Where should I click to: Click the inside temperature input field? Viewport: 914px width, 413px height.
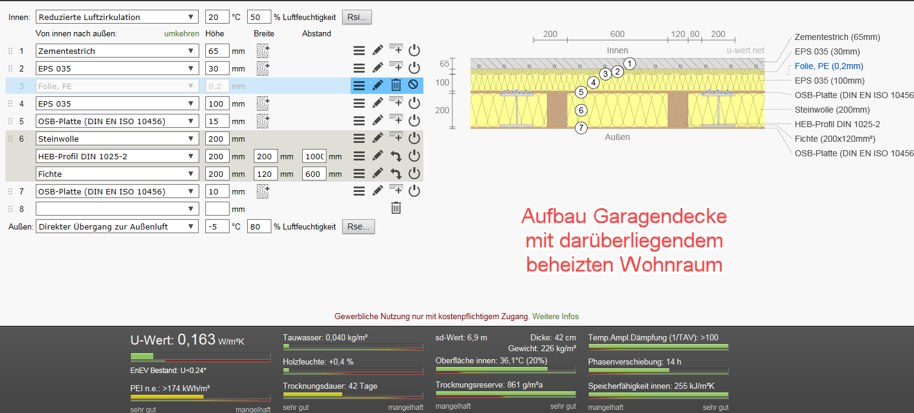click(217, 17)
